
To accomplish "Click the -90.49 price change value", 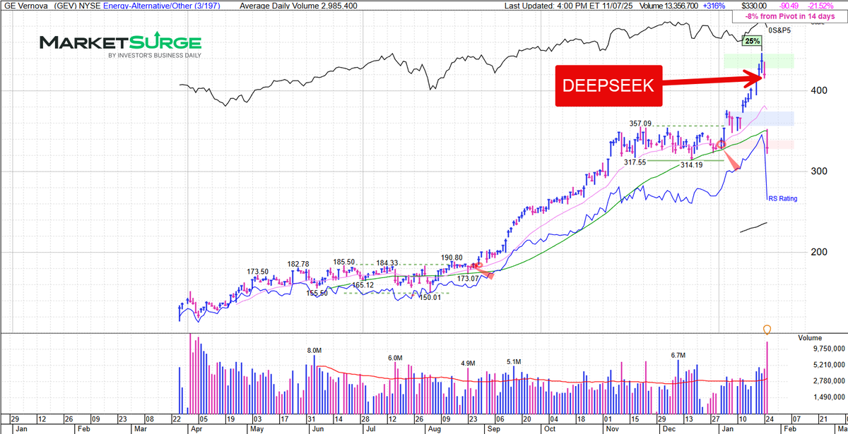I will coord(790,6).
